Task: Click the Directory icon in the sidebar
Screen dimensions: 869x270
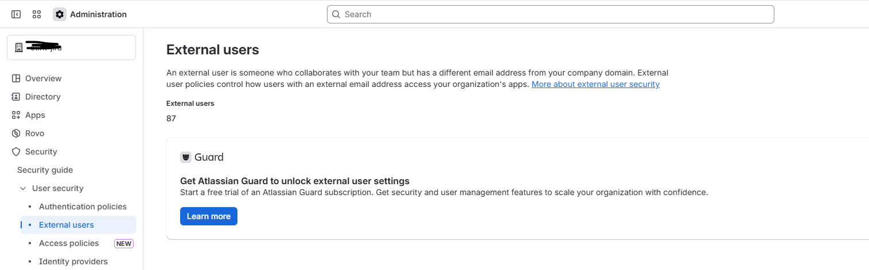Action: [16, 97]
